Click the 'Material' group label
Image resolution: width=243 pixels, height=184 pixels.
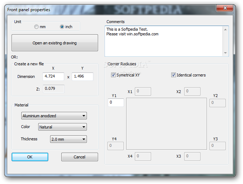click(x=21, y=105)
